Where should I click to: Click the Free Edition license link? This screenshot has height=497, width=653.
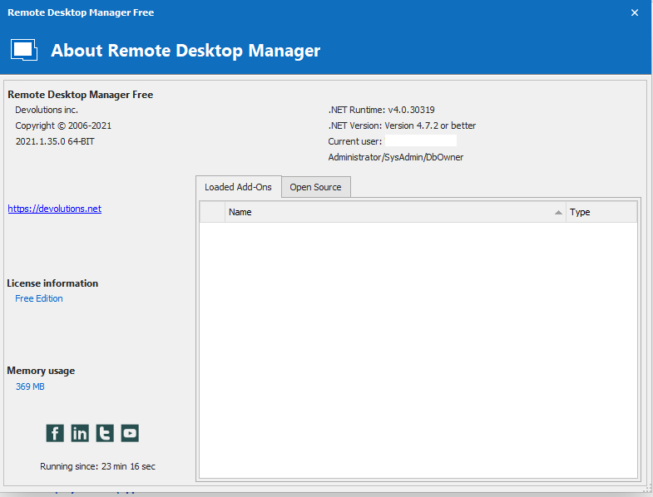tap(39, 298)
